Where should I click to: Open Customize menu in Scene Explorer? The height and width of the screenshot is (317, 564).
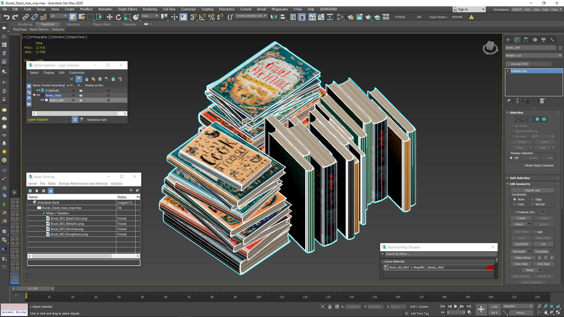pyautogui.click(x=77, y=72)
